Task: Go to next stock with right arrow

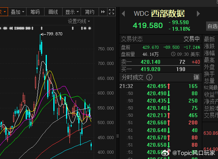Action: [x=198, y=13]
